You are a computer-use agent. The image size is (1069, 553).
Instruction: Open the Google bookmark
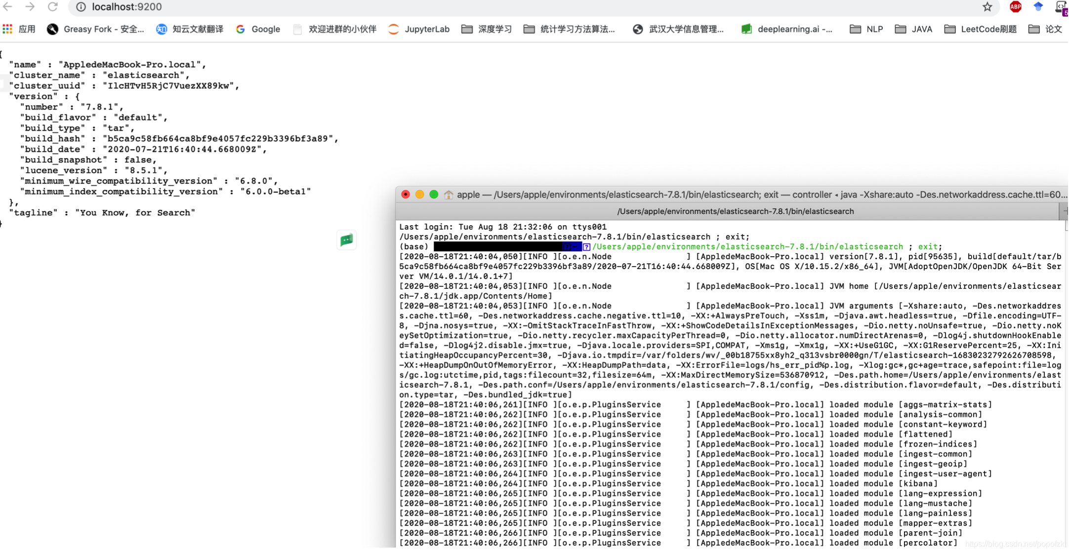(258, 29)
